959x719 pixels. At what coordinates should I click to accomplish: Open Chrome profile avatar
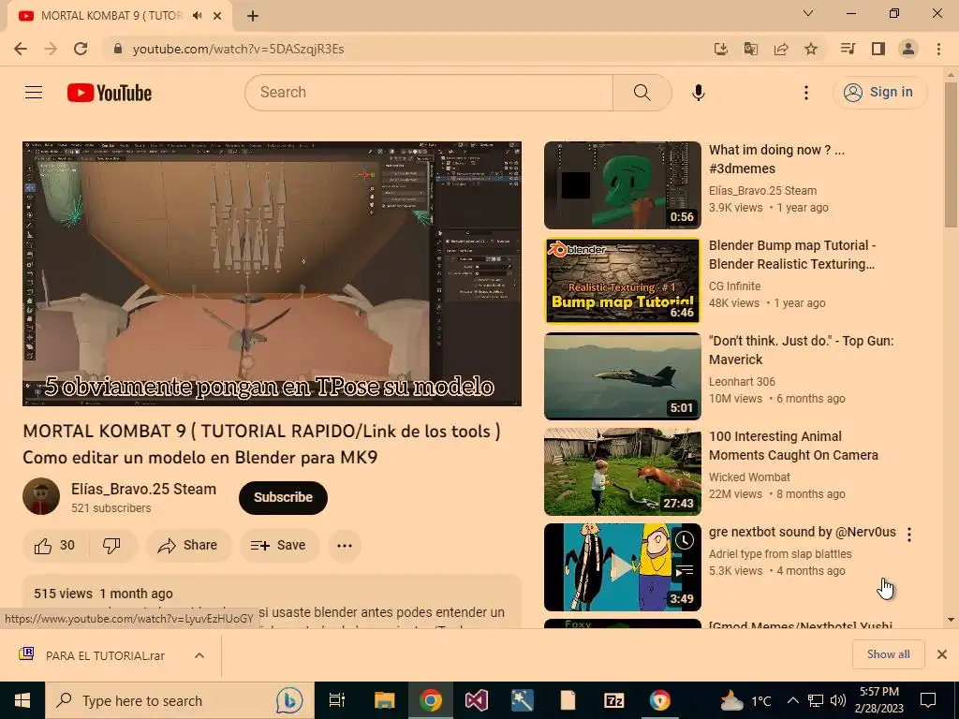pyautogui.click(x=908, y=49)
